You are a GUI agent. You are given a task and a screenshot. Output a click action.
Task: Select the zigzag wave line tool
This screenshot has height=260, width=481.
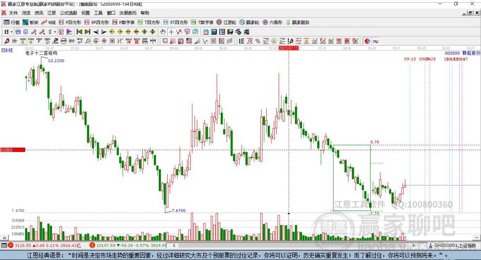pyautogui.click(x=205, y=41)
